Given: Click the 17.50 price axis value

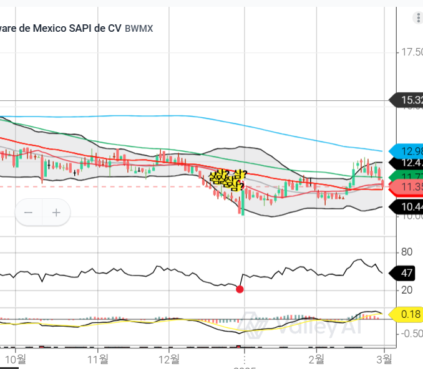Looking at the screenshot, I should click(411, 52).
